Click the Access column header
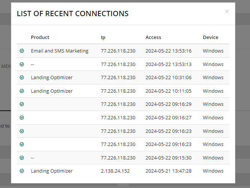Image resolution: width=250 pixels, height=188 pixels. point(153,38)
